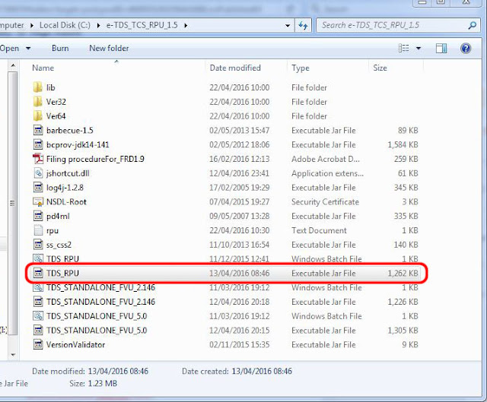Select the NSDL-Root certificate icon
Image resolution: width=487 pixels, height=402 pixels.
(x=38, y=202)
